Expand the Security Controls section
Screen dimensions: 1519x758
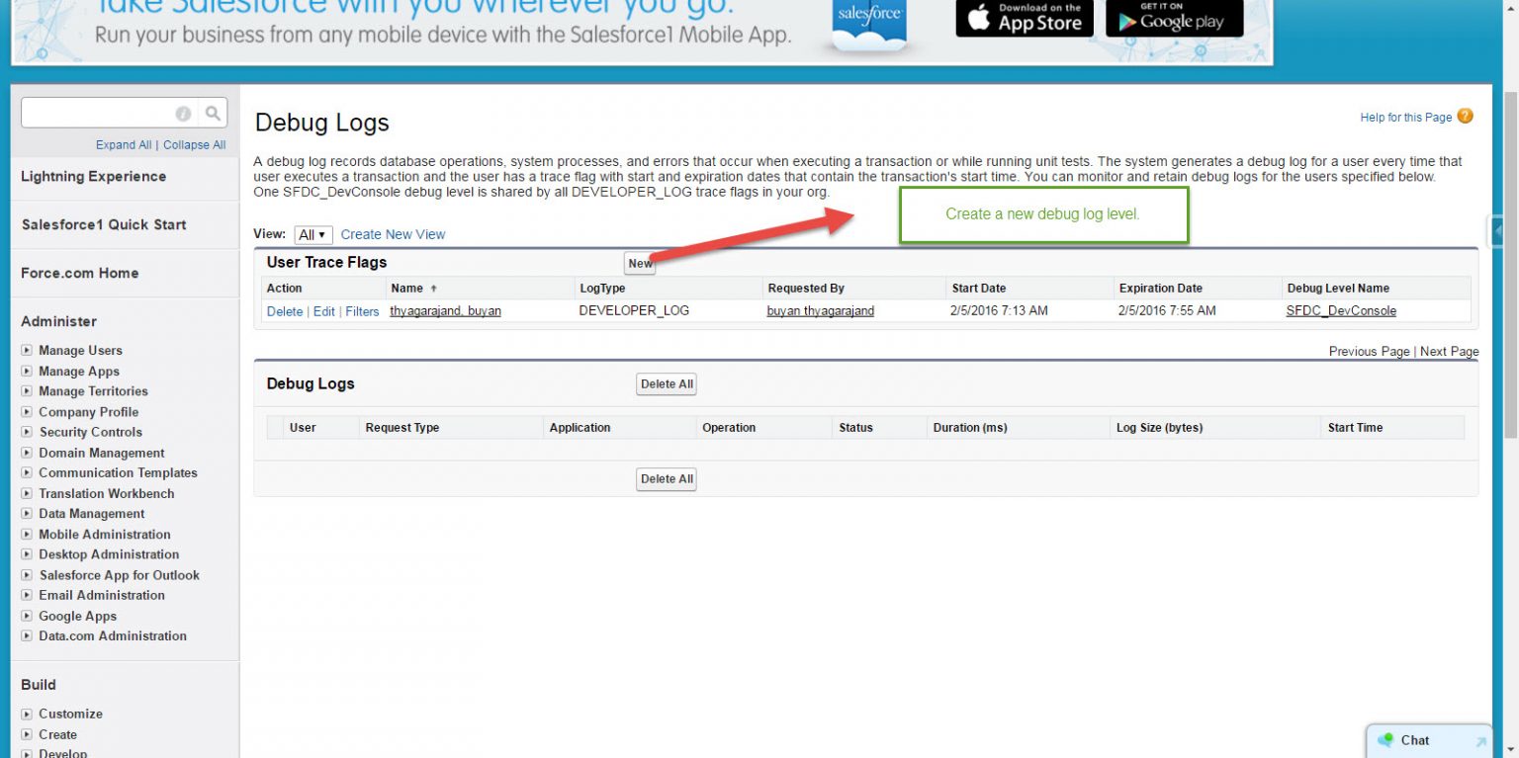point(27,433)
